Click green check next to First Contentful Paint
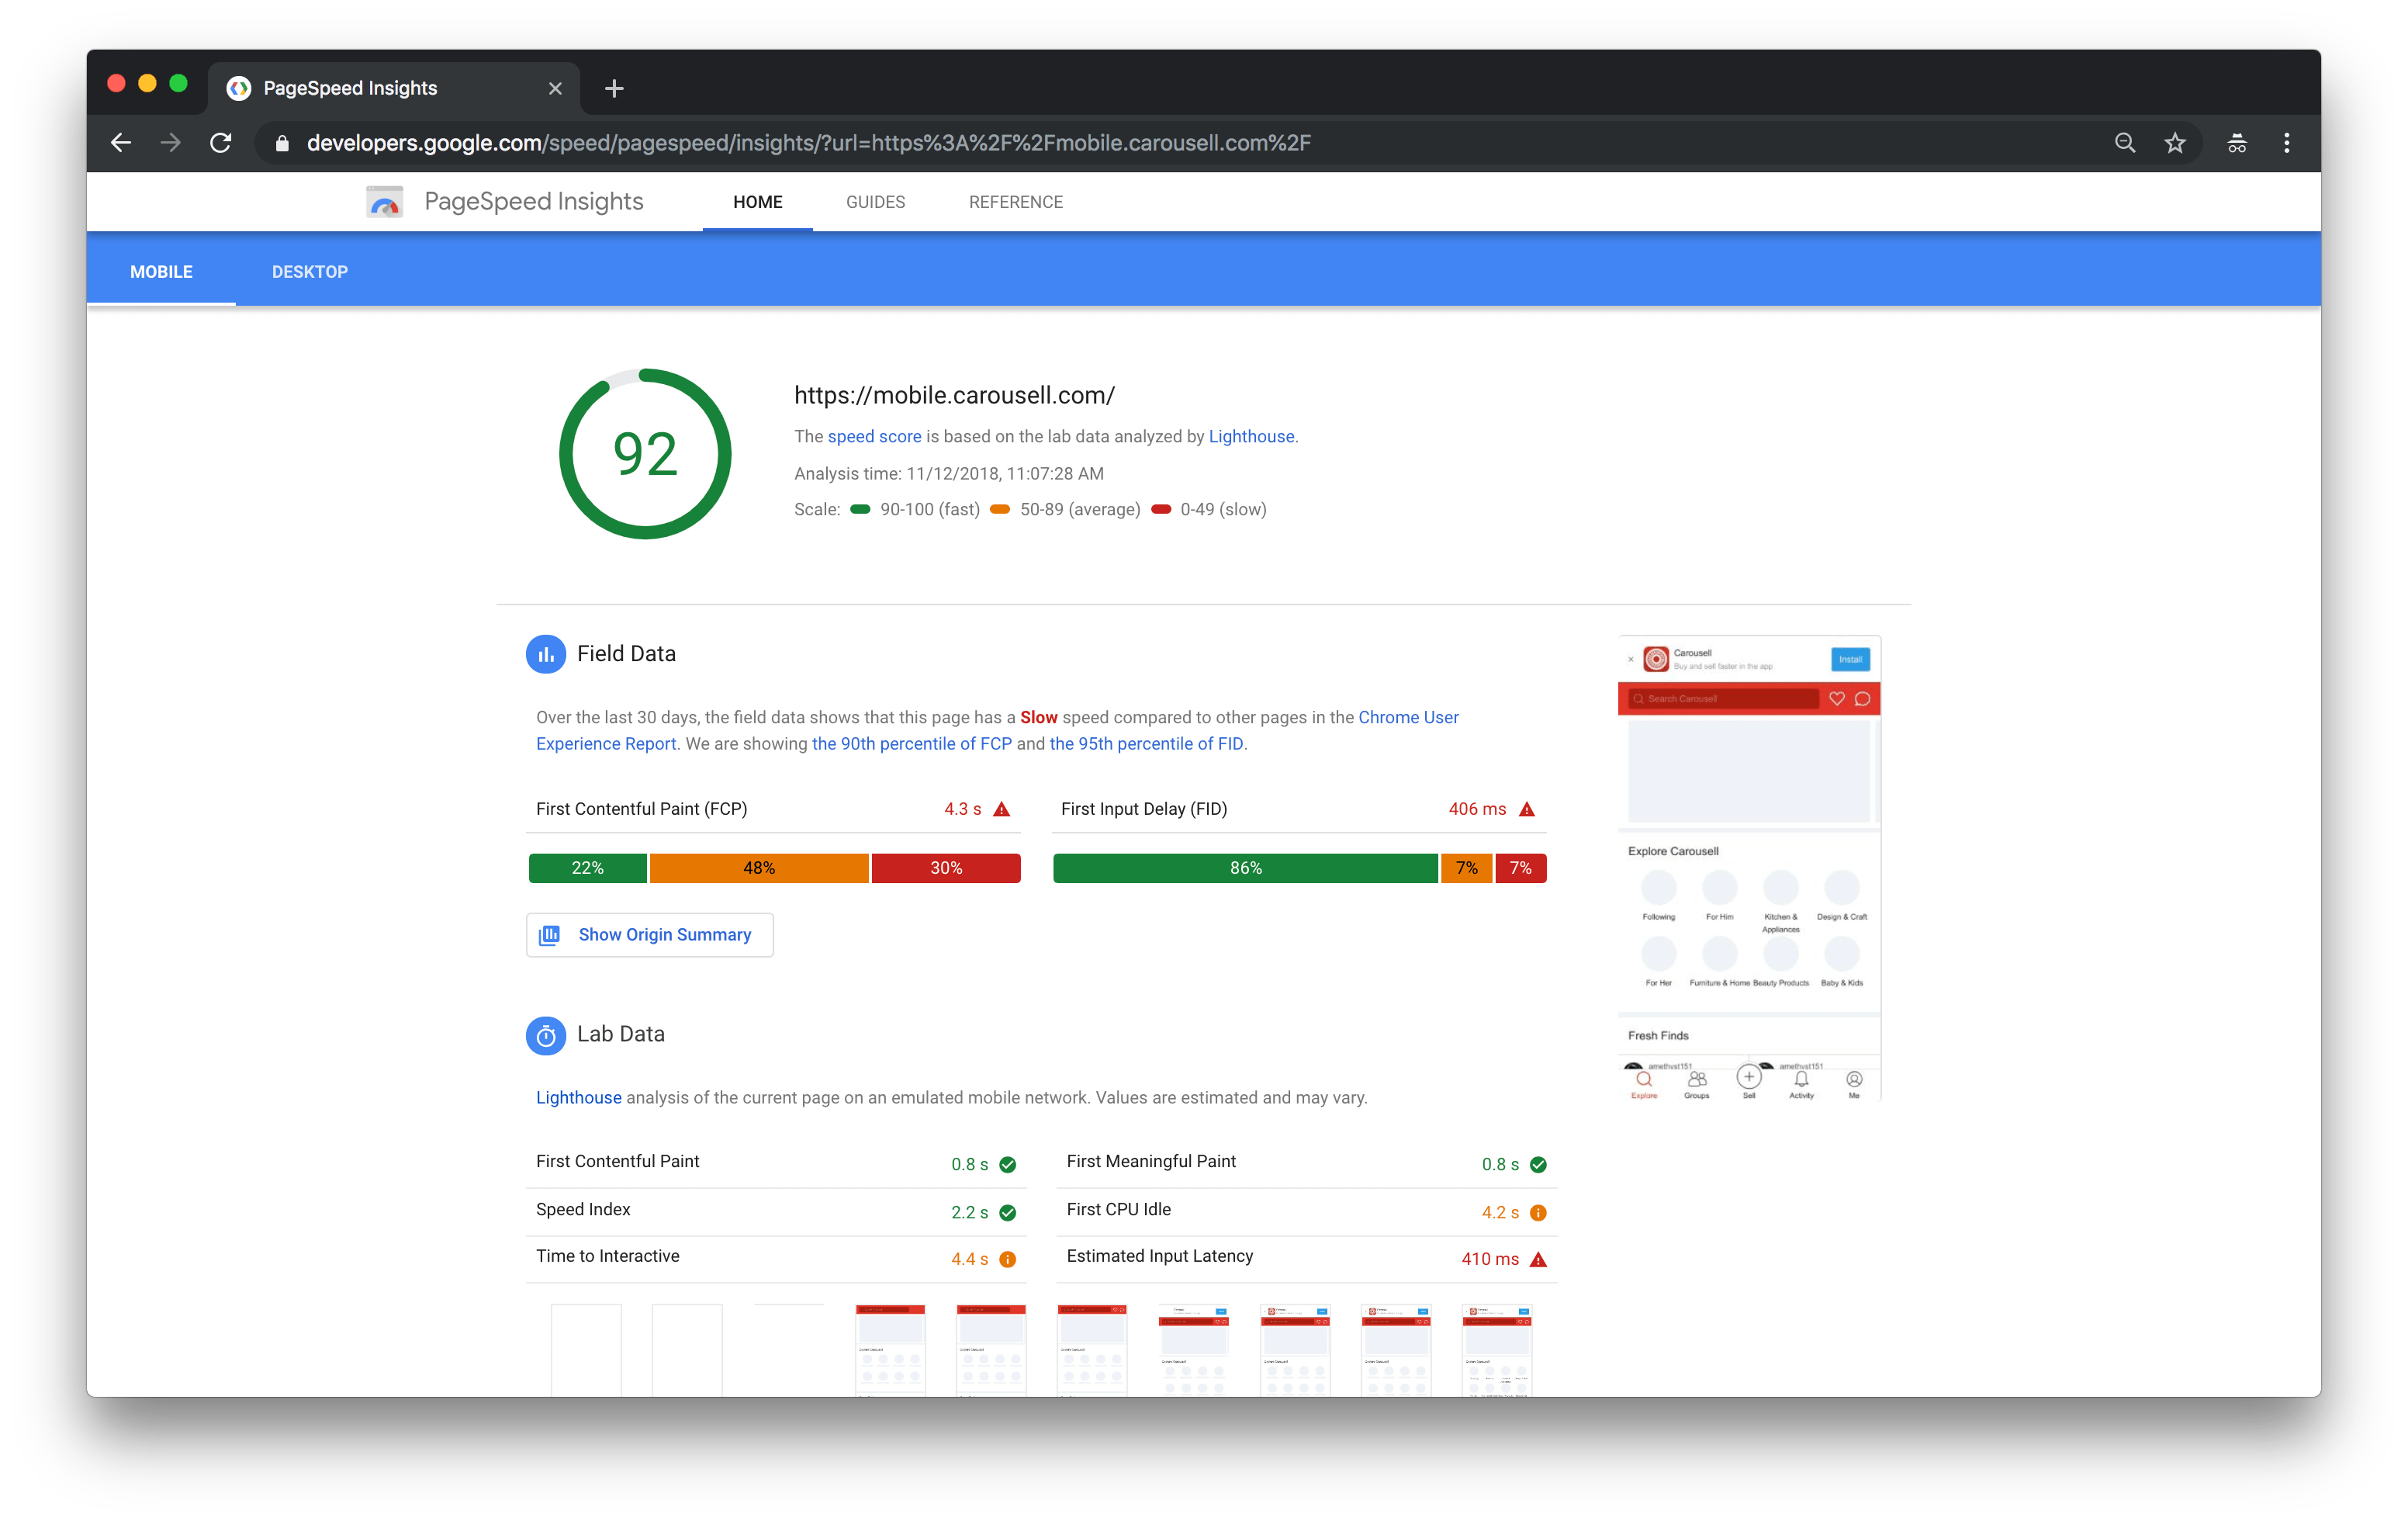 1008,1164
